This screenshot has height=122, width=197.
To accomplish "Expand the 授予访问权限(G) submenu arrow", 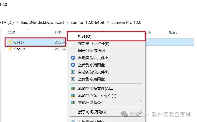I will [141, 111].
